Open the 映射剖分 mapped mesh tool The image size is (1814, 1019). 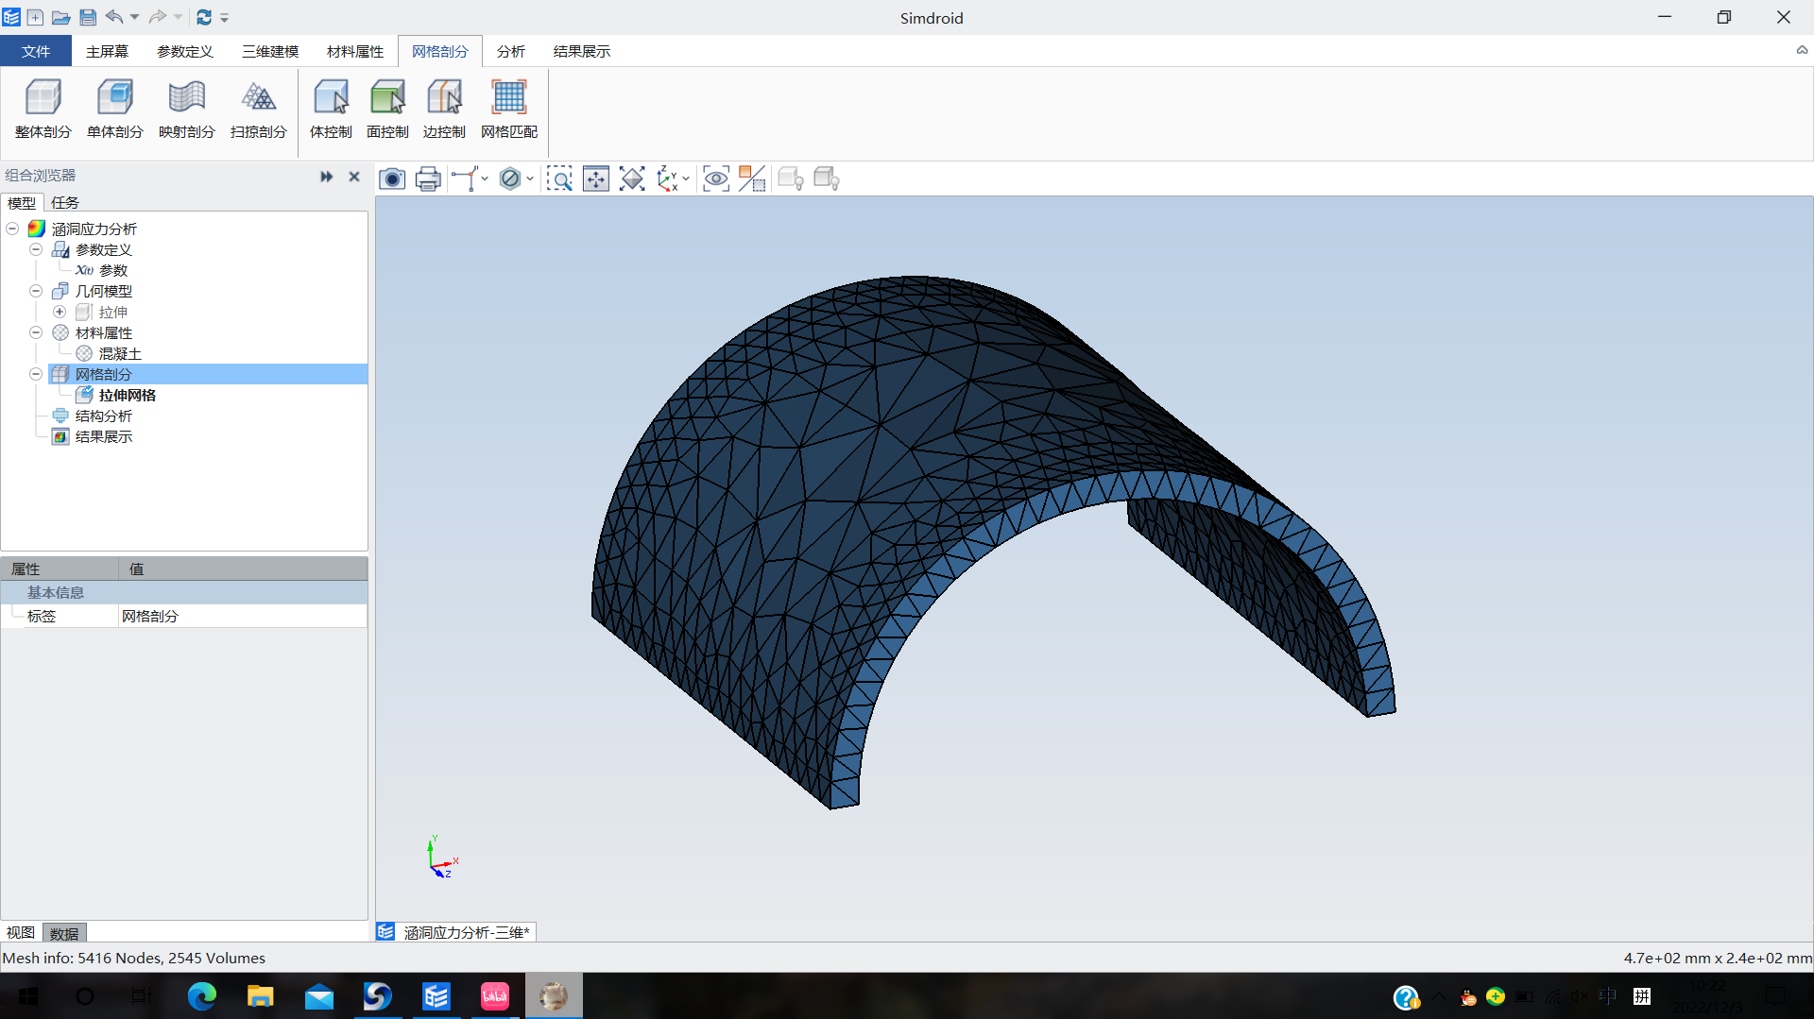pos(186,110)
